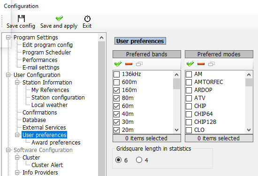Viewport: 258px width, 176px height.
Task: Open Cluster Alert settings
Action: (47, 165)
